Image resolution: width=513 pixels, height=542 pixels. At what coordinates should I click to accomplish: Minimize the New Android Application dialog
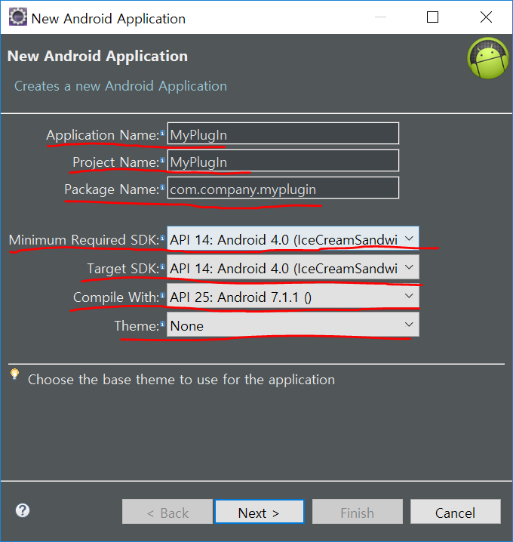380,17
